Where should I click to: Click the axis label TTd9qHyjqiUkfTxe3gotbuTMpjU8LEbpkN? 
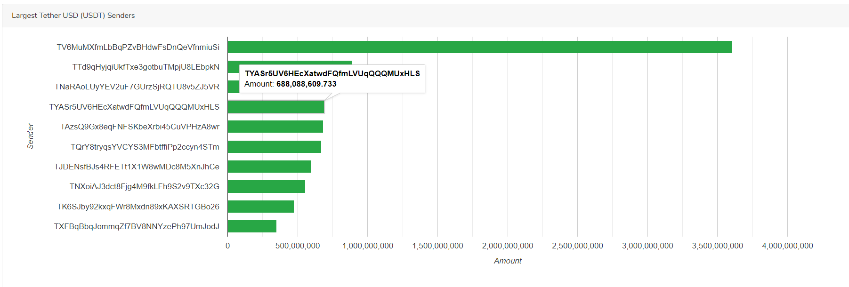(146, 67)
